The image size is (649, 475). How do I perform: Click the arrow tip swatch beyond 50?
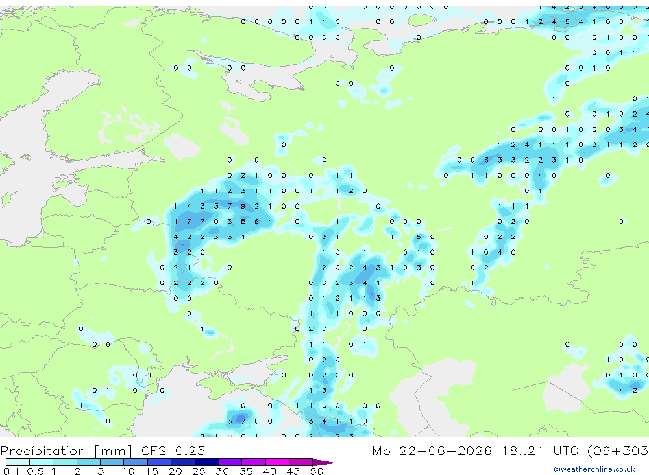(324, 463)
